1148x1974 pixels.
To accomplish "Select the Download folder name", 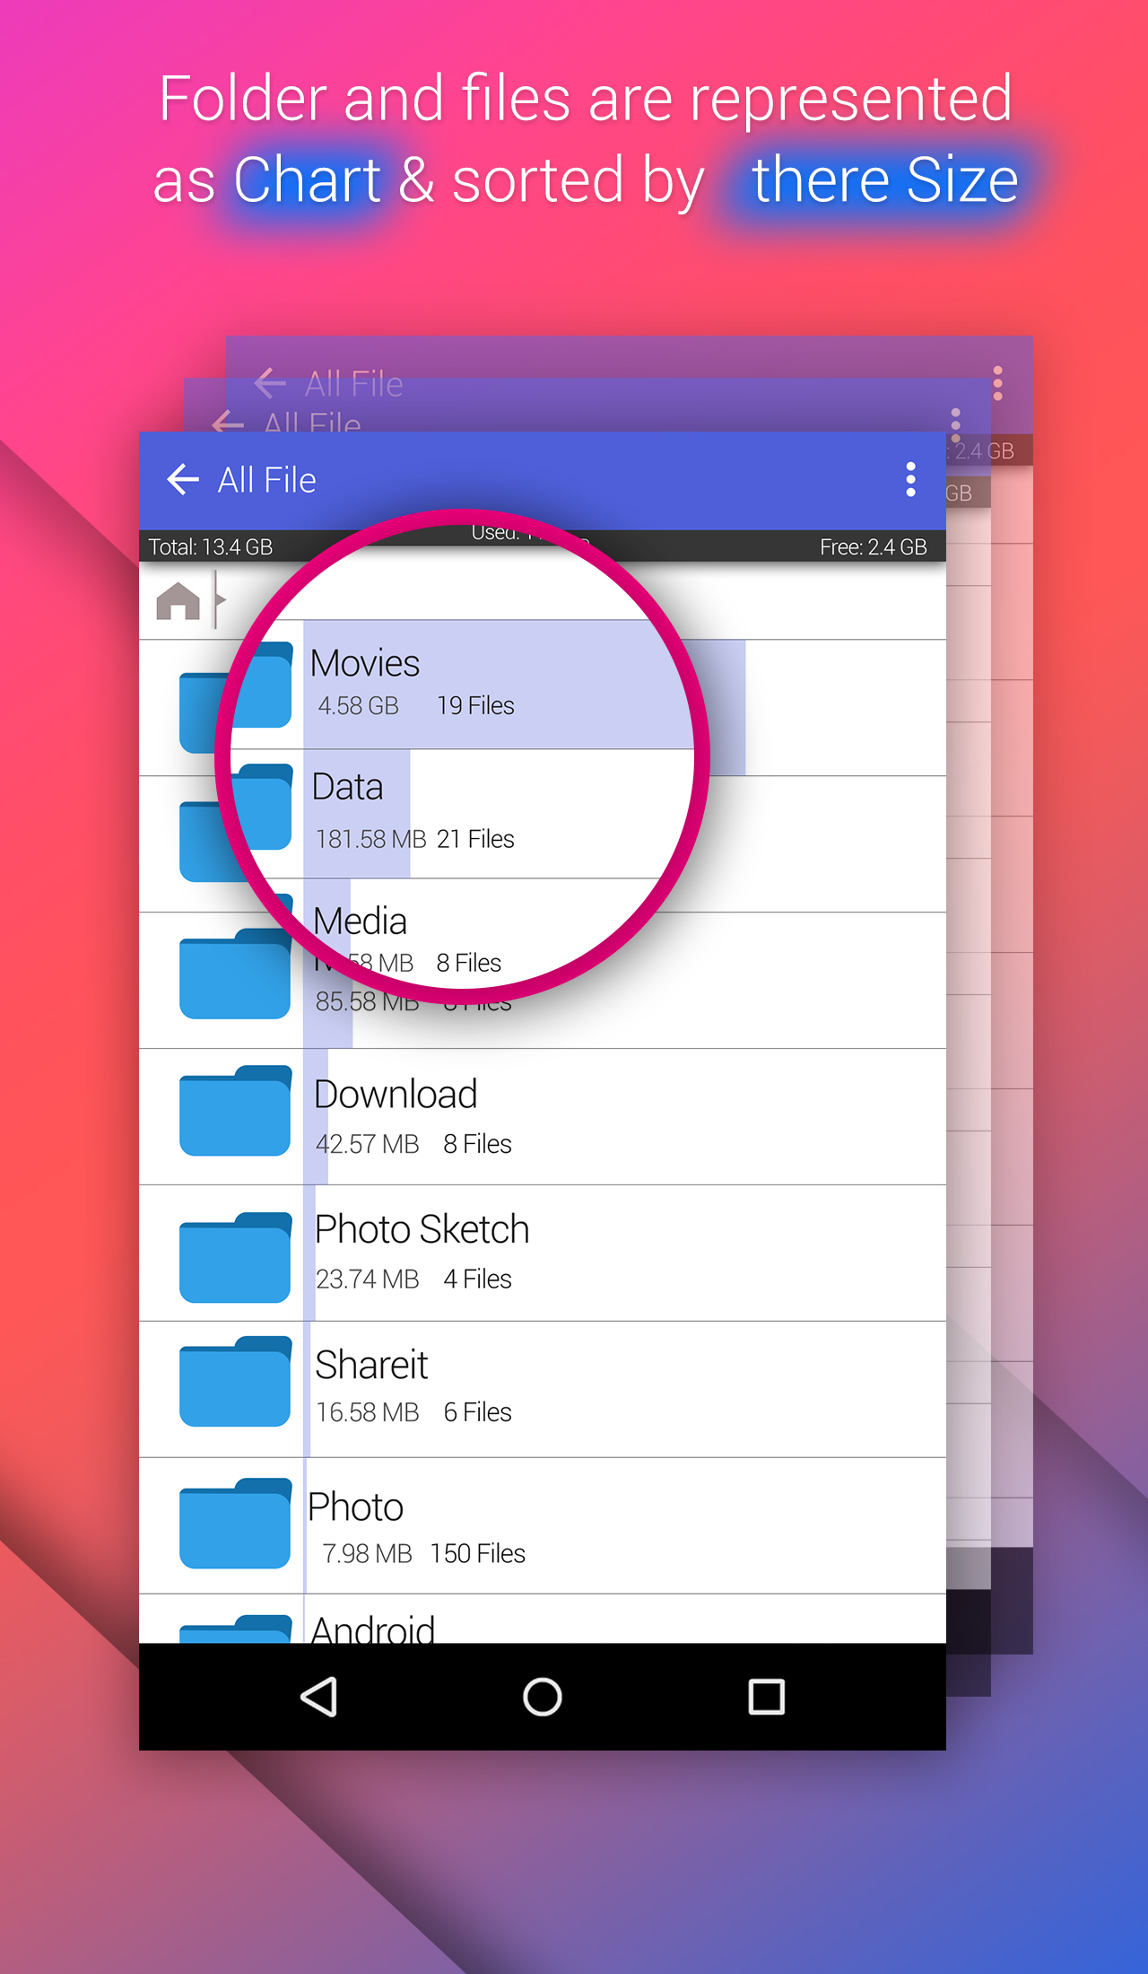I will click(x=396, y=1096).
